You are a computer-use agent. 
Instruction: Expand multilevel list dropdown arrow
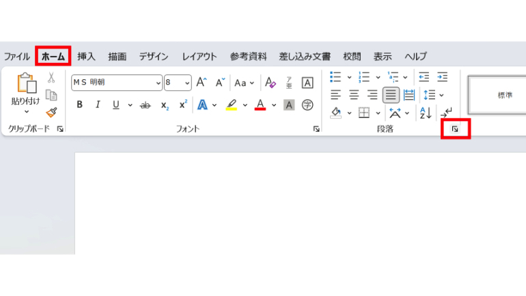click(x=405, y=77)
